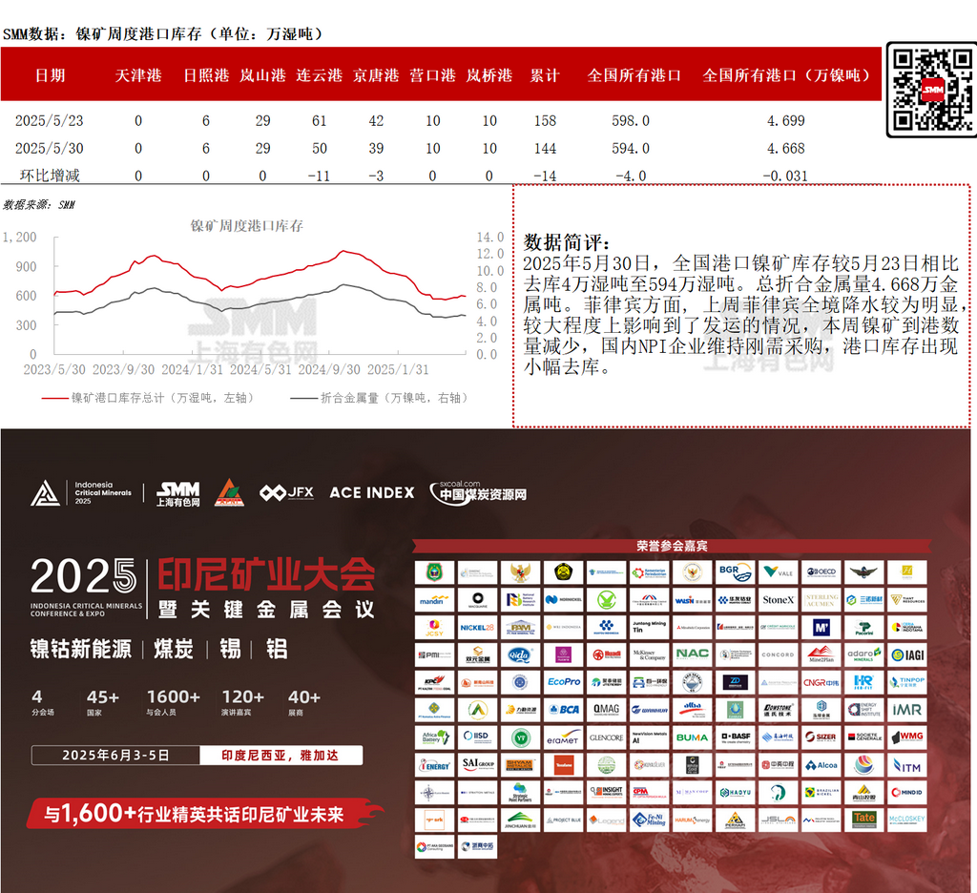
Task: Click the Tate sponsor logo
Action: coord(864,820)
